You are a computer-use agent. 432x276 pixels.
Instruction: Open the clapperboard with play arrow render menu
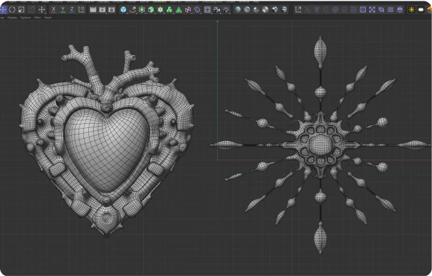(102, 10)
